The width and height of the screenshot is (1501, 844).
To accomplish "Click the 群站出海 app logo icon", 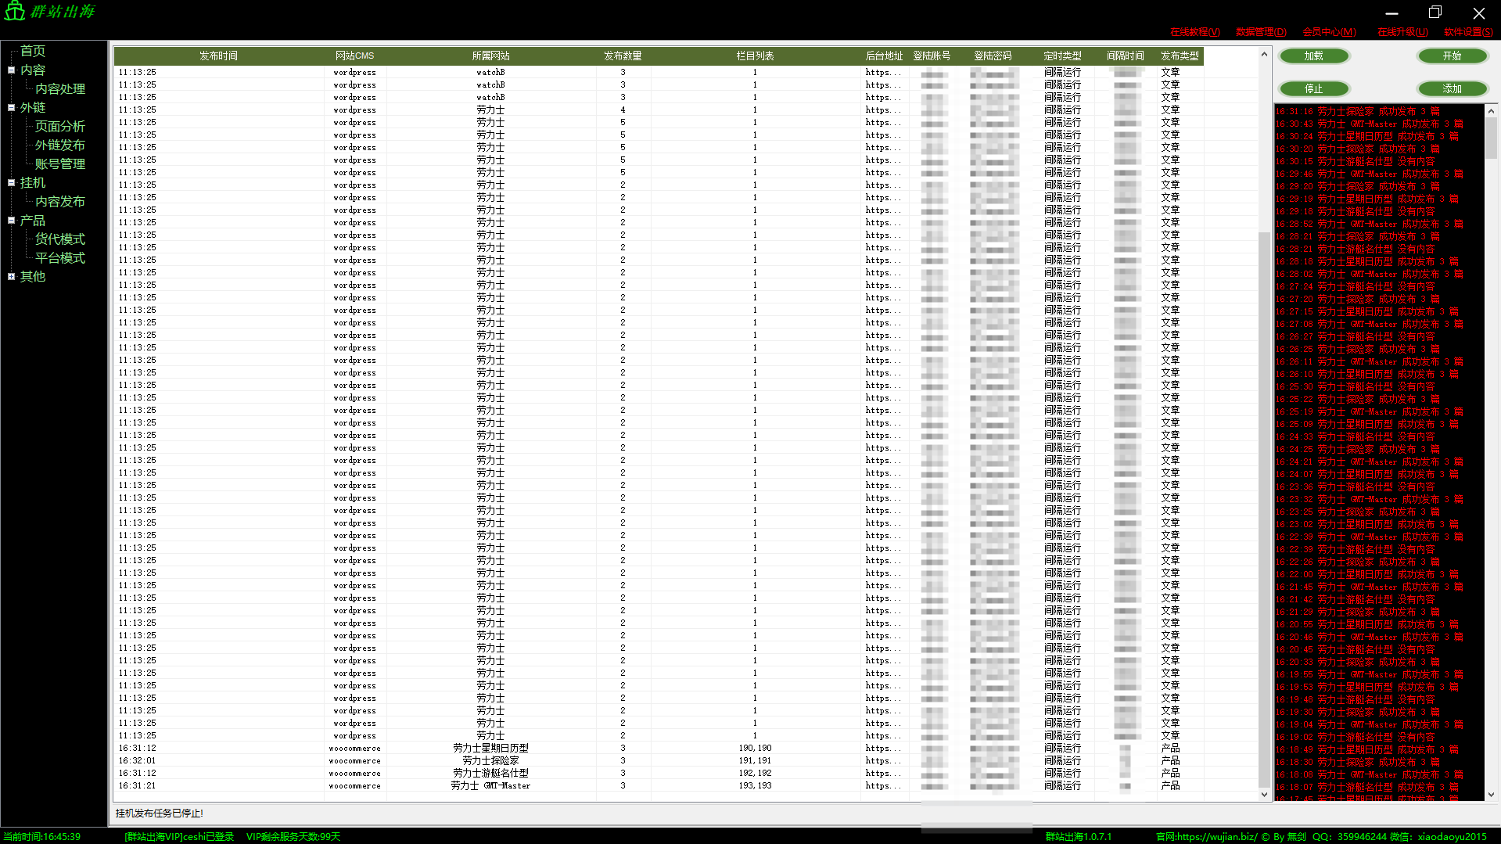I will pyautogui.click(x=15, y=11).
